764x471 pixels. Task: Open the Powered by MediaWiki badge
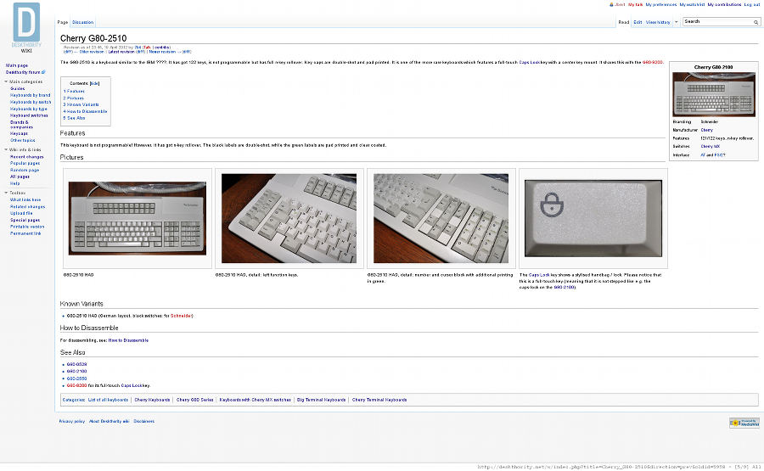coord(744,423)
